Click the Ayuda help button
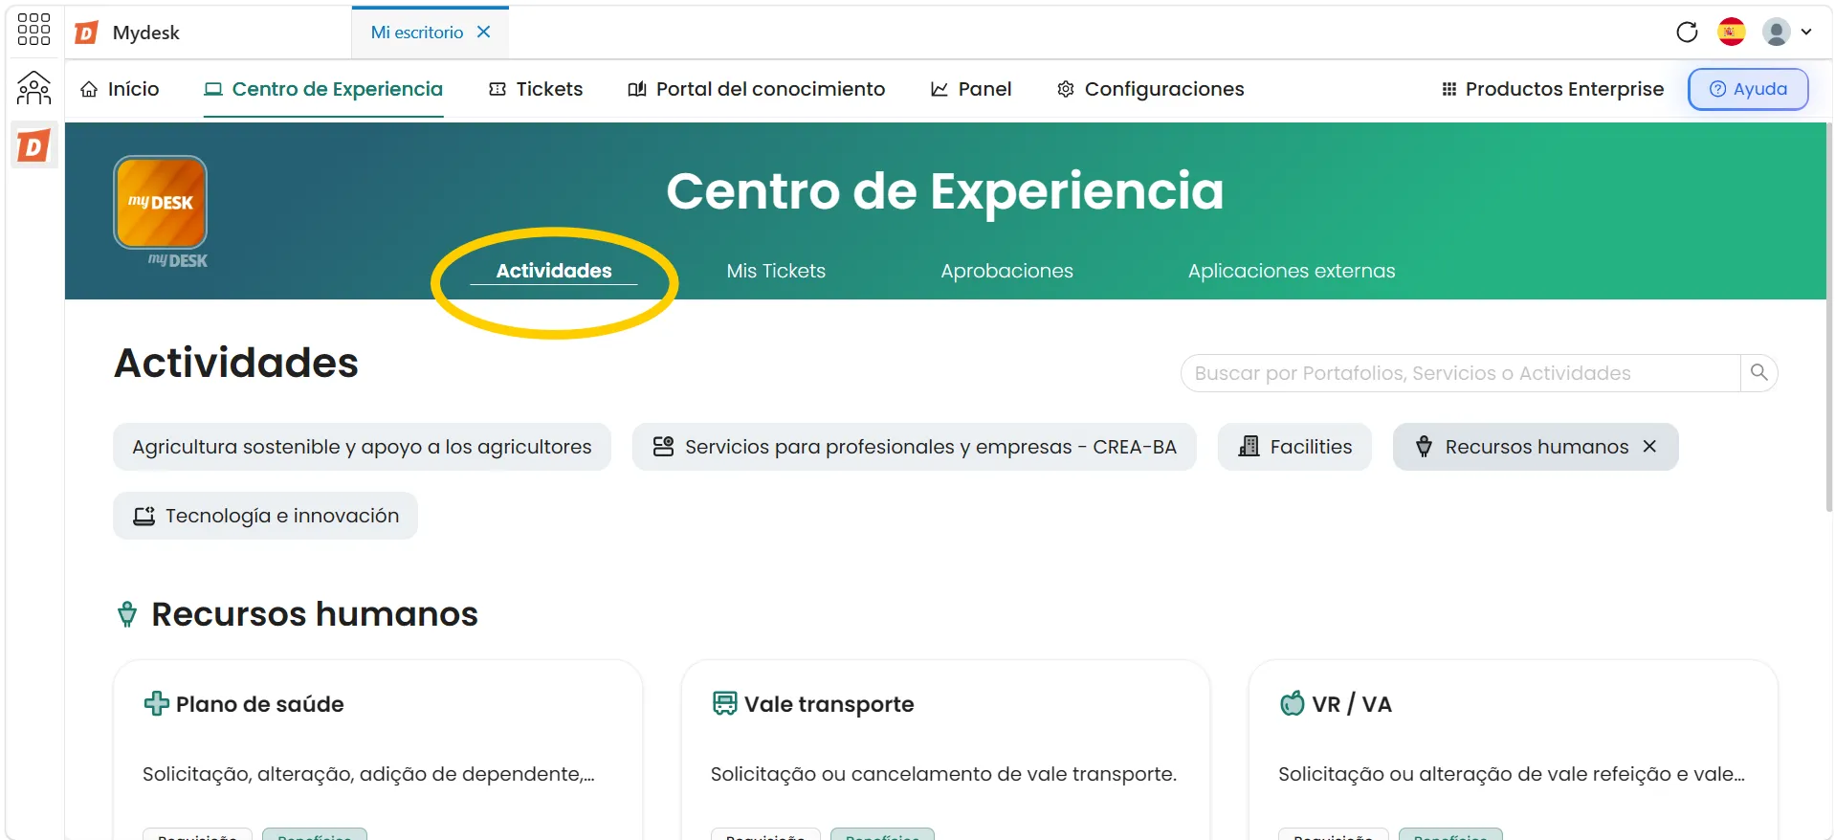This screenshot has width=1835, height=840. point(1748,89)
